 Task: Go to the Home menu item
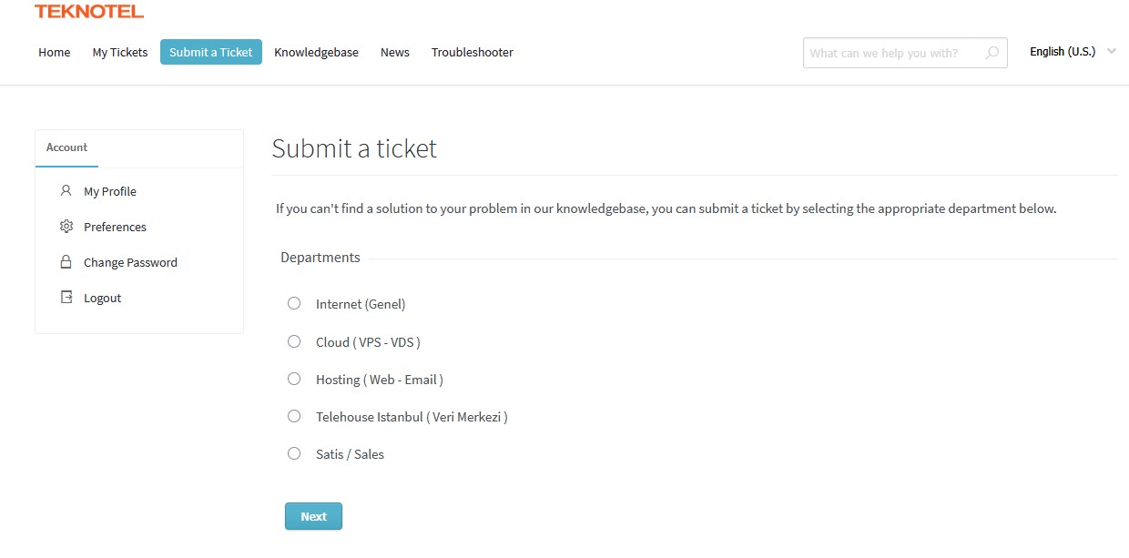(x=55, y=53)
